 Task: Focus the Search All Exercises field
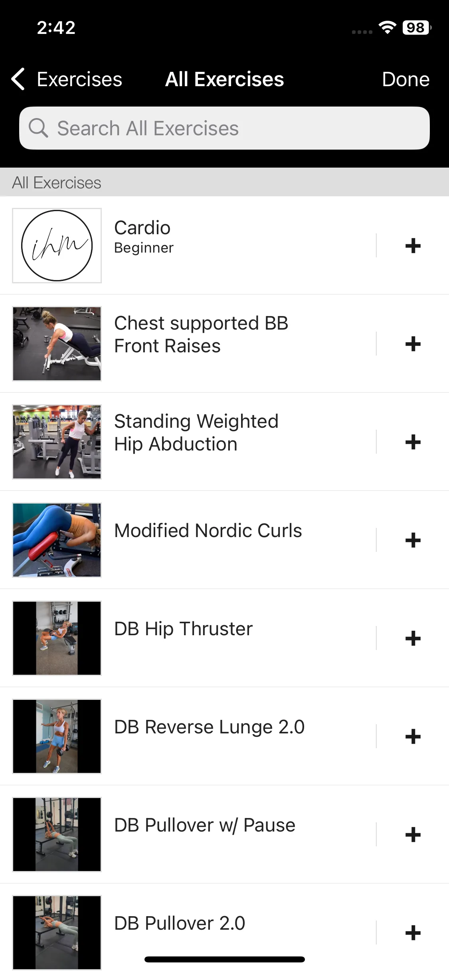coord(224,128)
